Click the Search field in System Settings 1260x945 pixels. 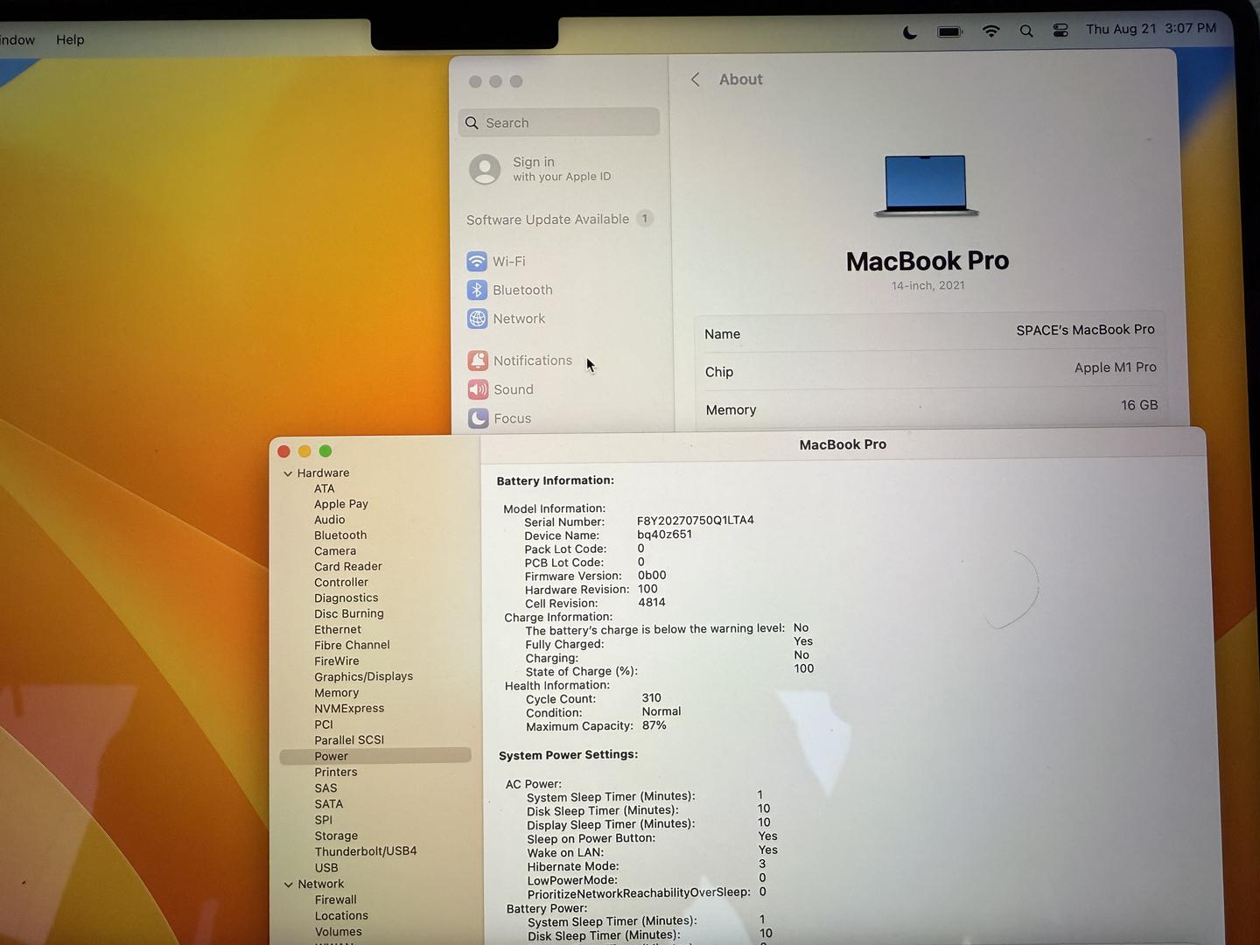coord(558,122)
